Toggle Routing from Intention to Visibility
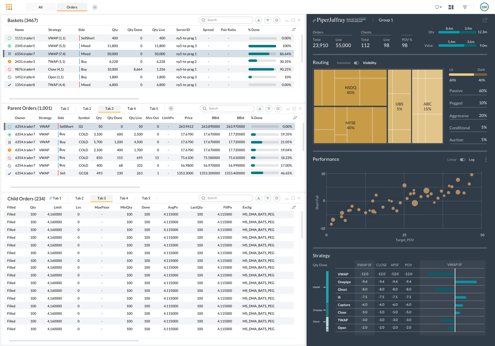Screen dimensions: 495x346 click(x=356, y=63)
